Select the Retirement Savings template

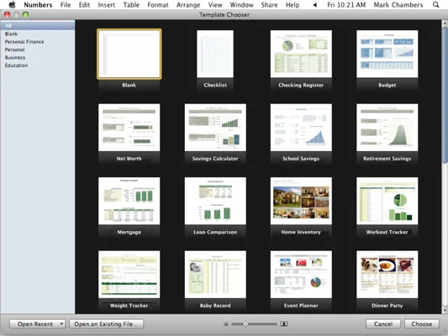tap(387, 128)
